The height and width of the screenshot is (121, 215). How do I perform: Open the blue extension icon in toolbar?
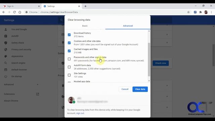coord(195,12)
